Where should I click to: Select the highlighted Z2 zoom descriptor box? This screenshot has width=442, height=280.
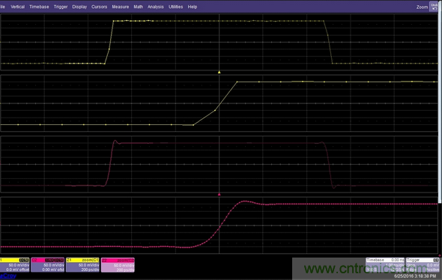pos(118,265)
